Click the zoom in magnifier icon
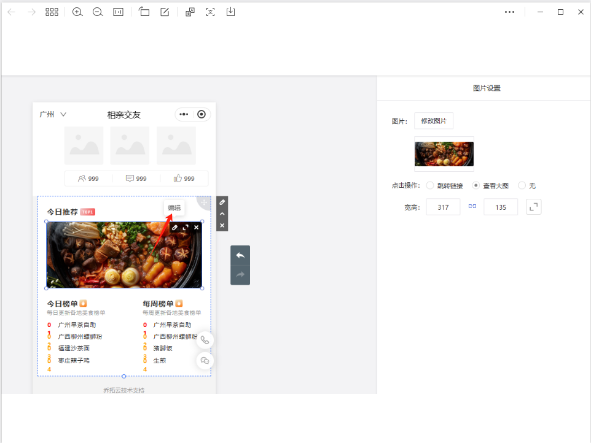The width and height of the screenshot is (591, 443). (77, 12)
